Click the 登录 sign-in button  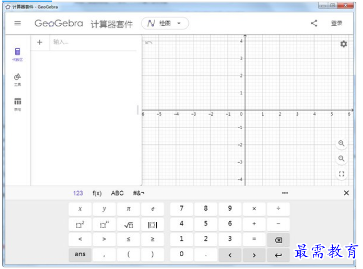pos(337,23)
